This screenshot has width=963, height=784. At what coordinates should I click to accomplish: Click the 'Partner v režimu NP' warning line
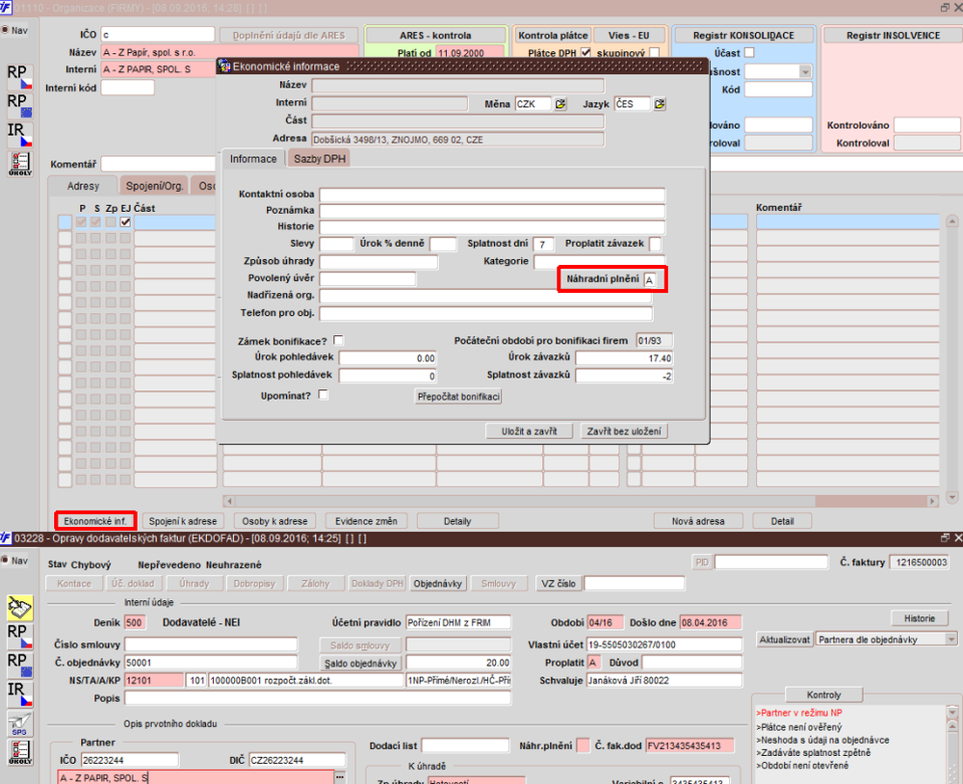pyautogui.click(x=801, y=713)
